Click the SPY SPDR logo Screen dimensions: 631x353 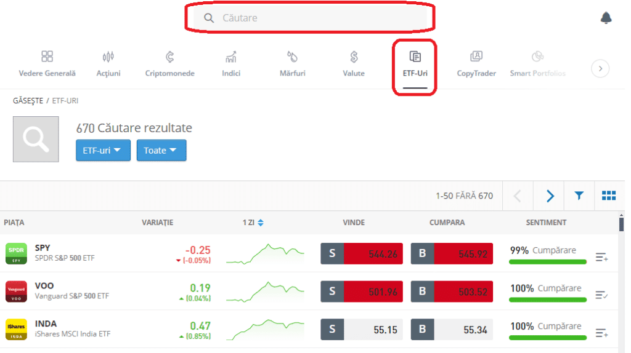coord(17,253)
